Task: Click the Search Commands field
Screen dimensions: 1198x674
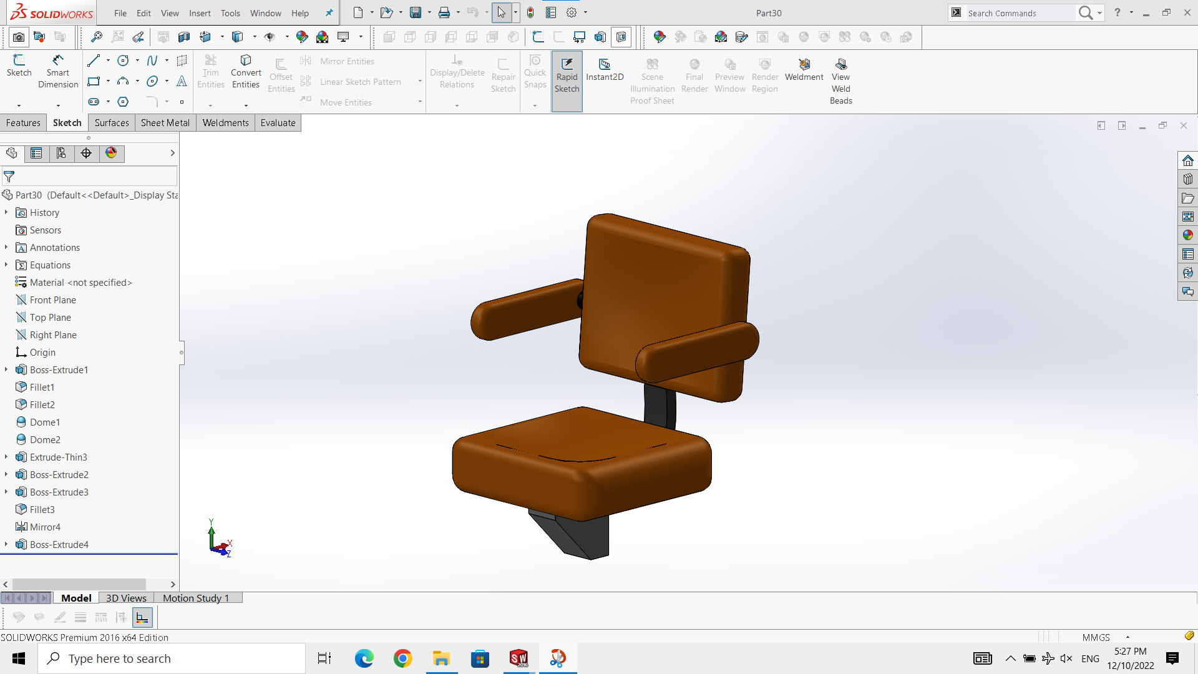Action: (x=1020, y=13)
